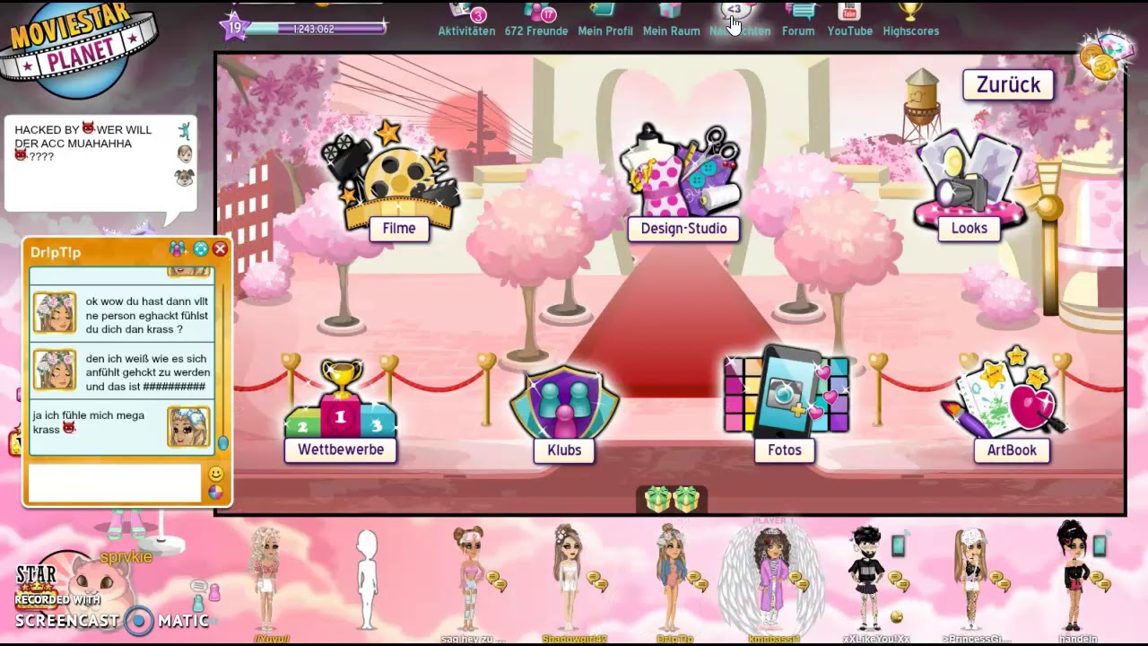Go to Mein Raum
Screen dimensions: 1148x646
click(x=671, y=20)
